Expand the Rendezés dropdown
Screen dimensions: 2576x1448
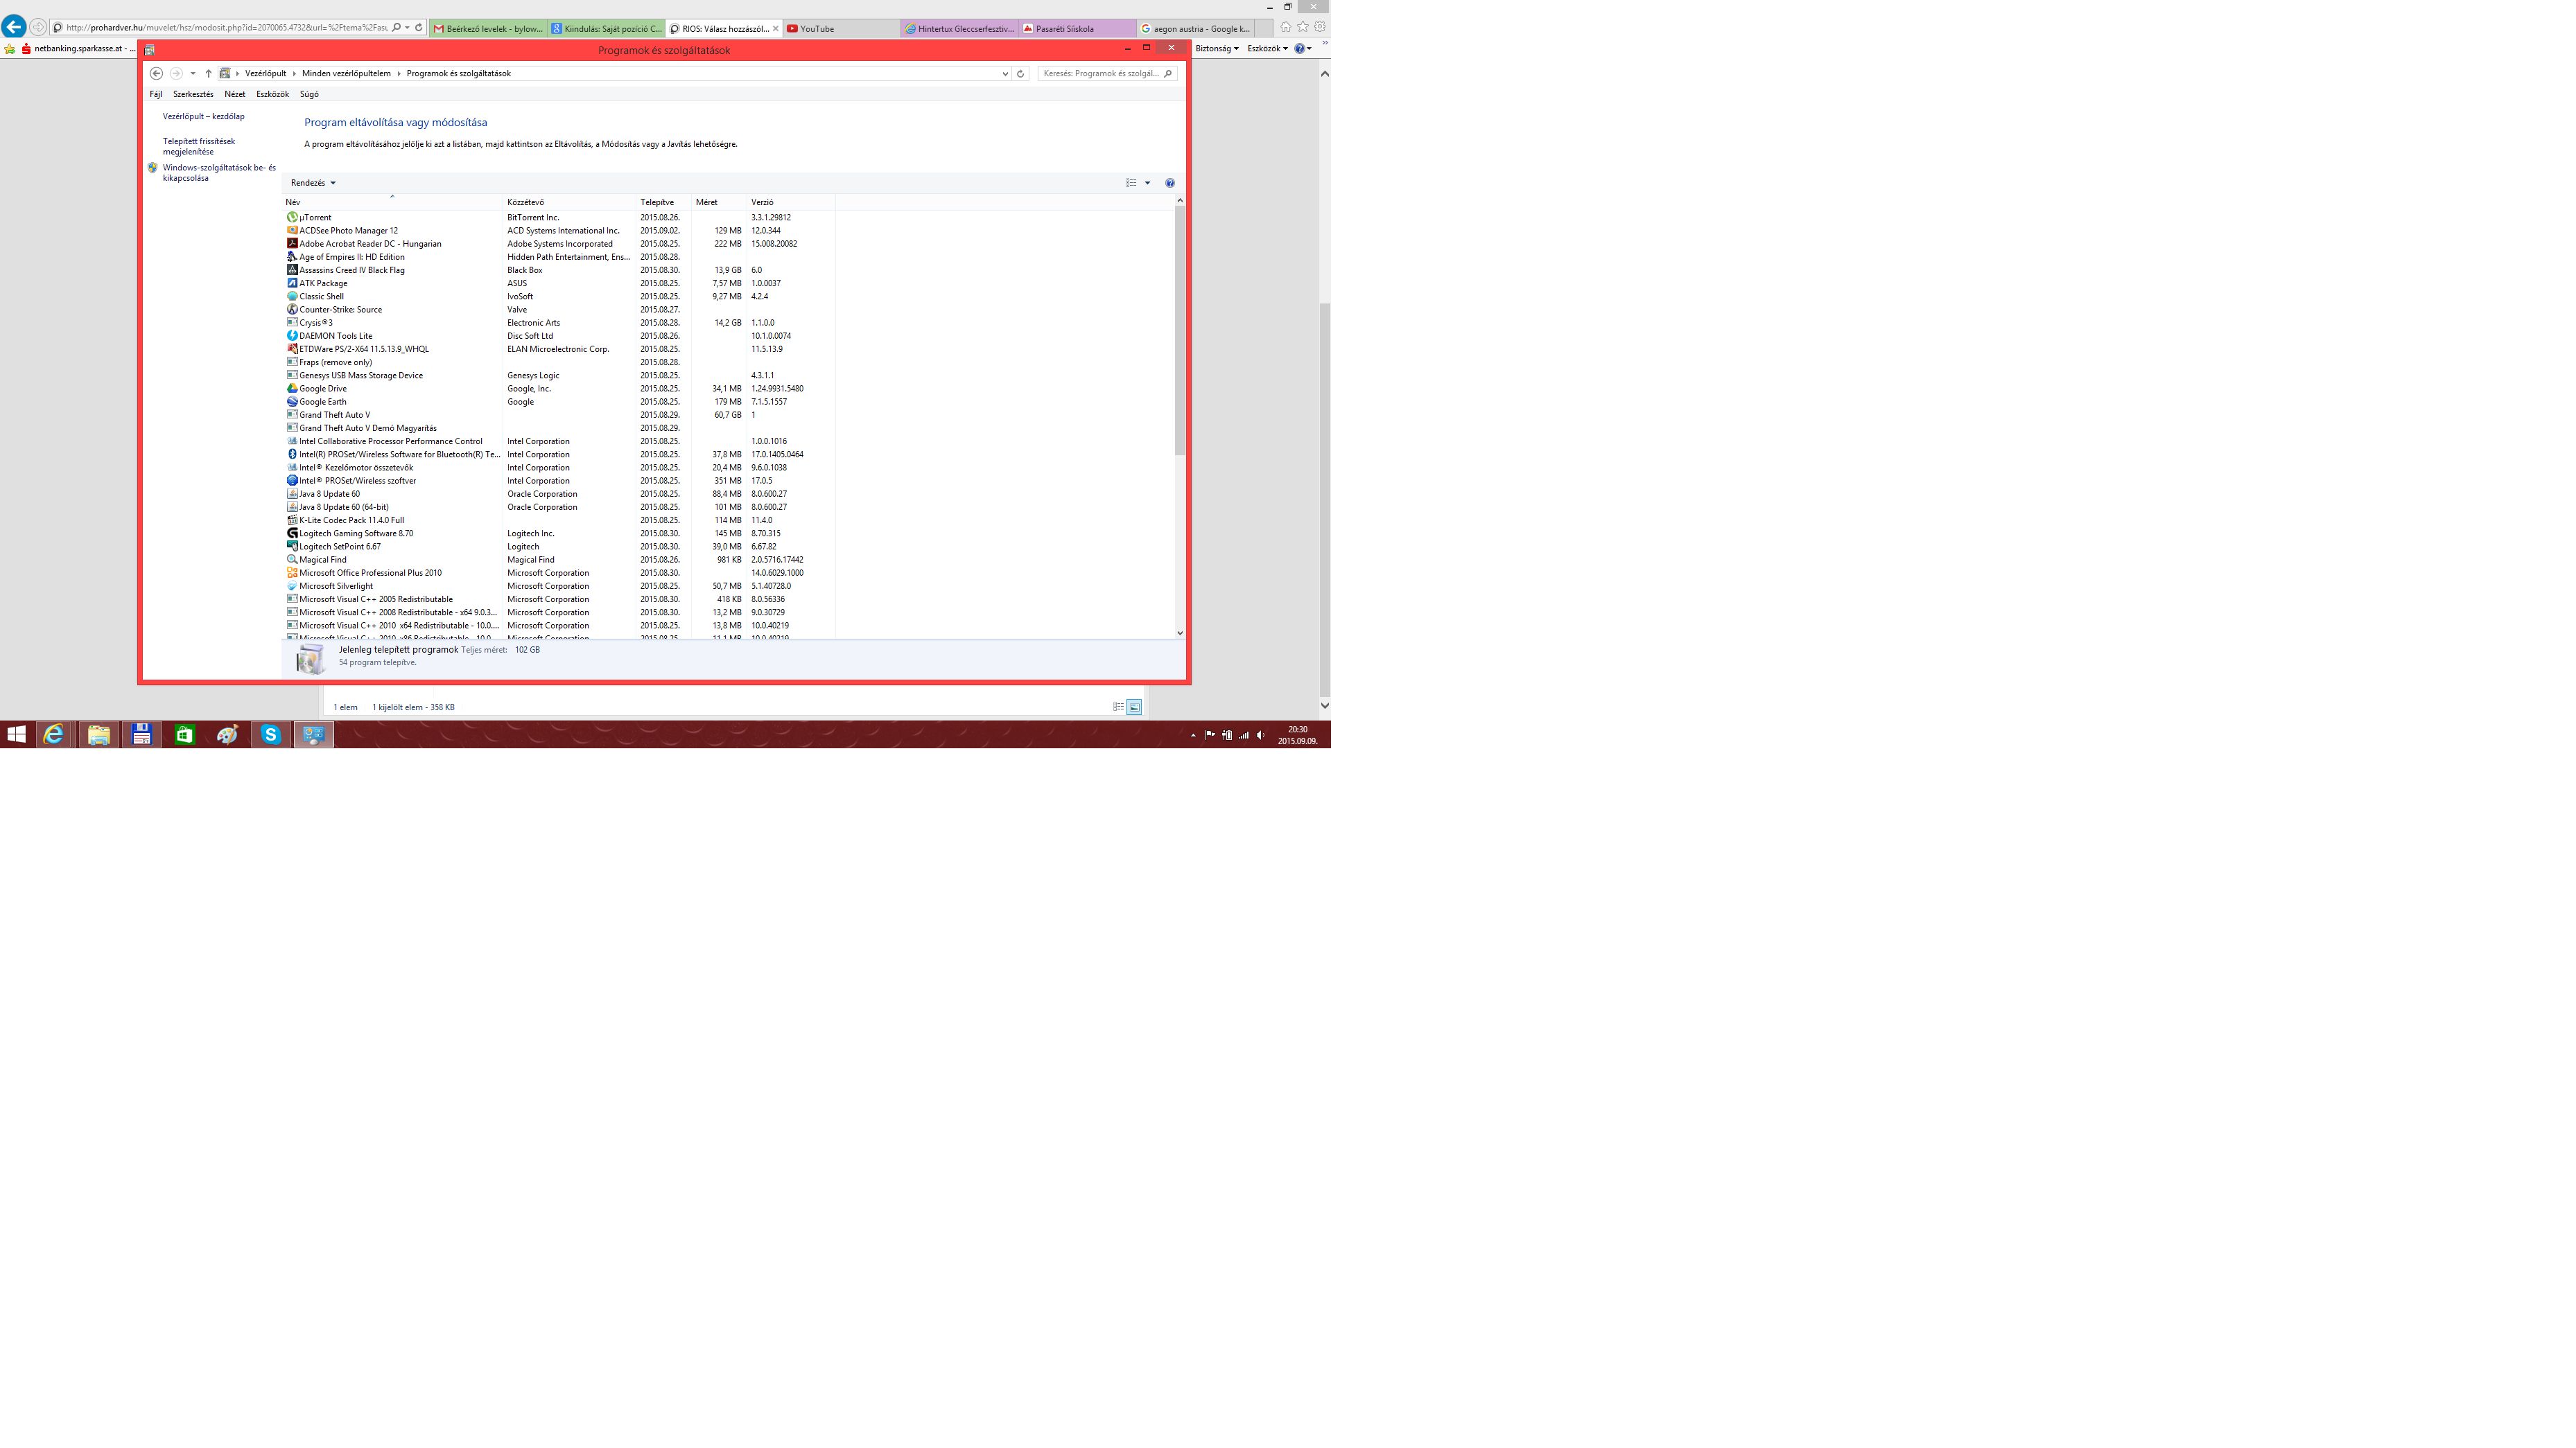(313, 183)
